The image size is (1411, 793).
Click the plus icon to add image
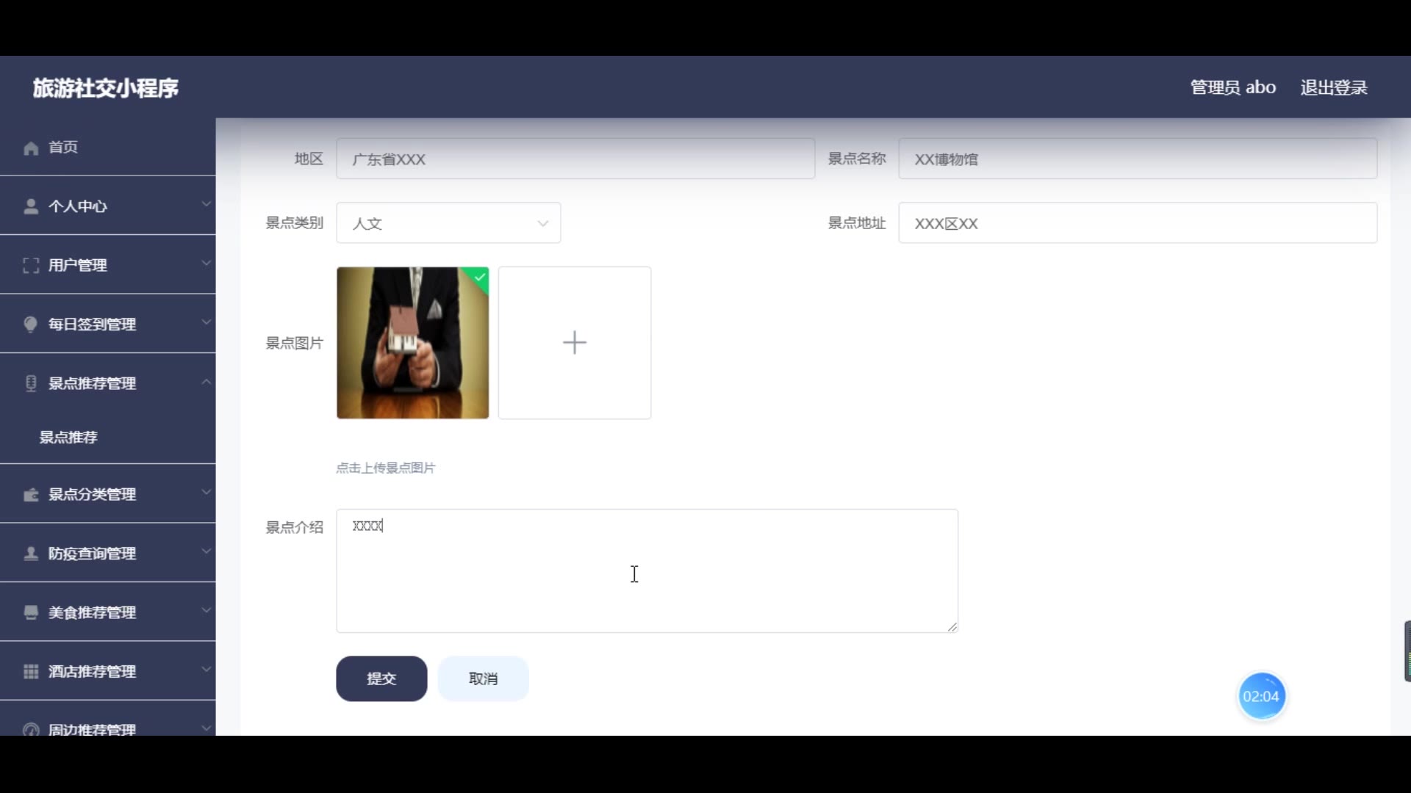pyautogui.click(x=575, y=343)
